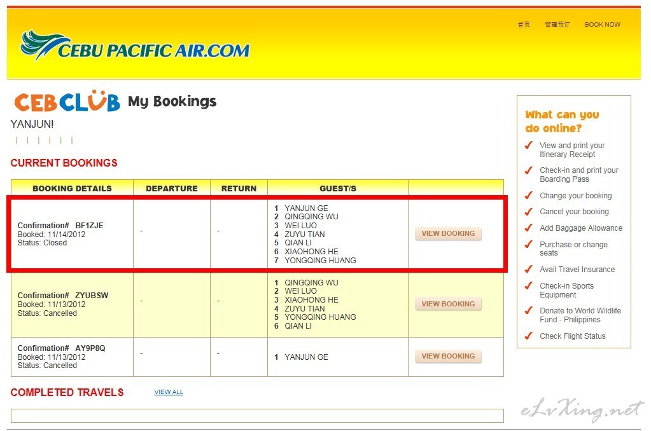This screenshot has height=431, width=651.
Task: Click the BOOKING DETAILS column header
Action: pos(73,188)
